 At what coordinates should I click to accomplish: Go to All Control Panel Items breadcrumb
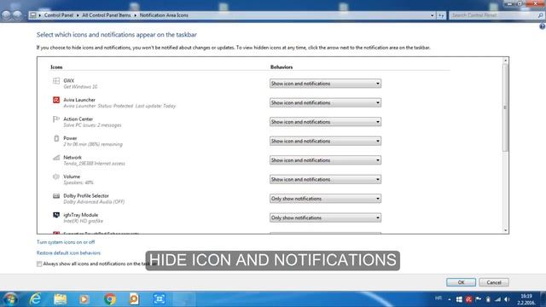pyautogui.click(x=106, y=15)
